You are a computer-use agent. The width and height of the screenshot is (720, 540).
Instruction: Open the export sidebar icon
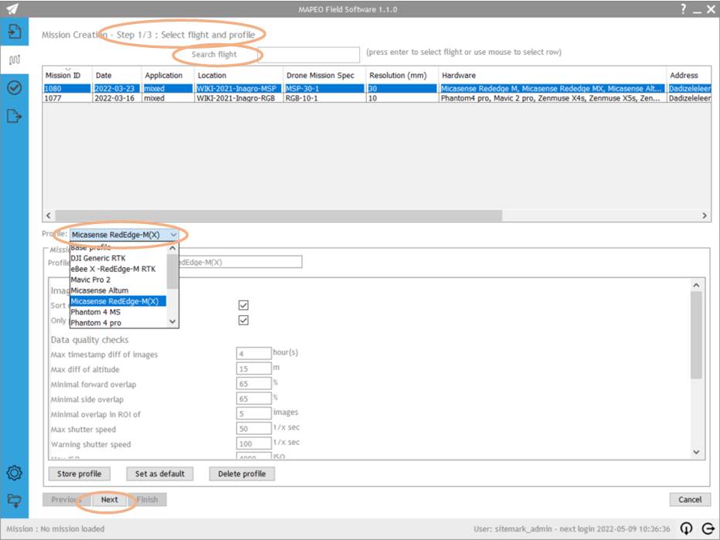click(14, 116)
